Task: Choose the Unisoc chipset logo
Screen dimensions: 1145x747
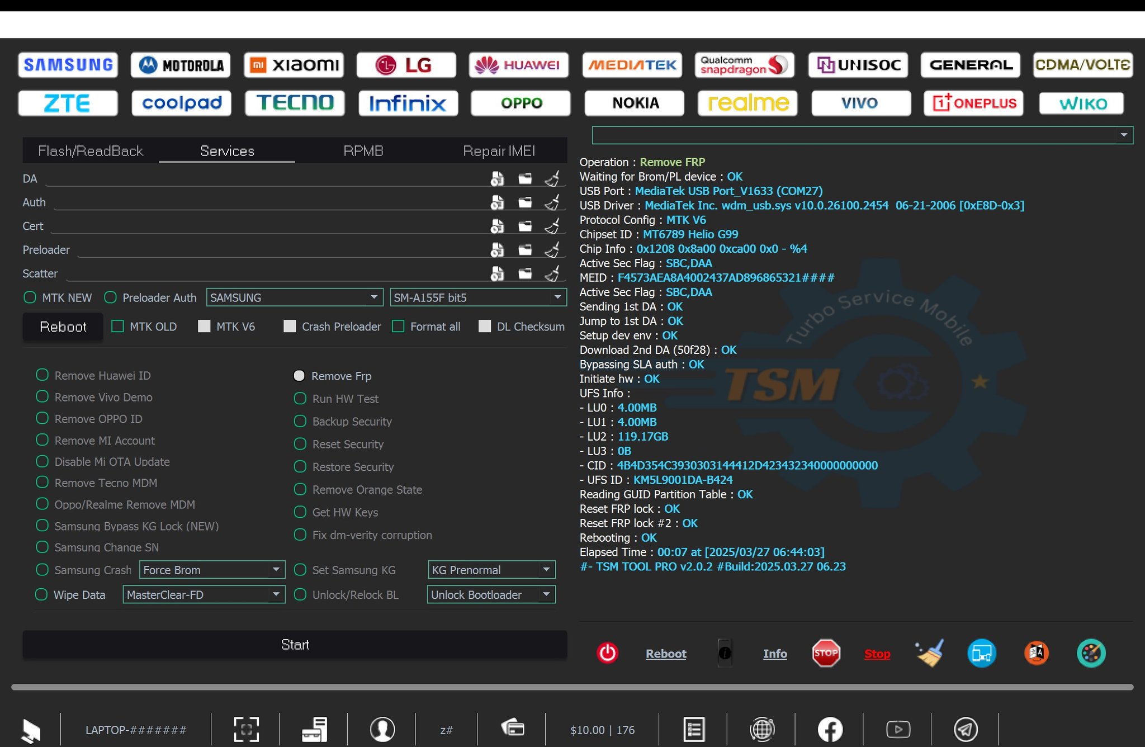Action: [858, 65]
